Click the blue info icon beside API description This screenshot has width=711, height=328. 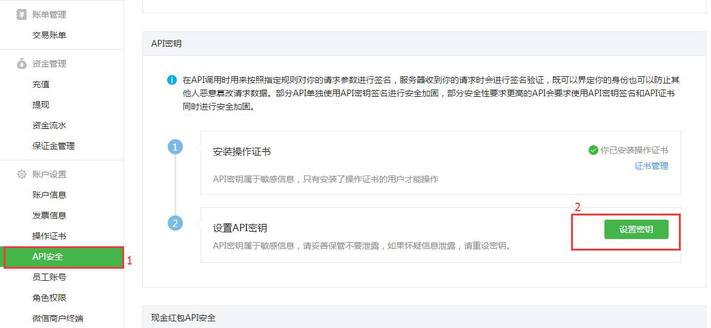point(172,80)
